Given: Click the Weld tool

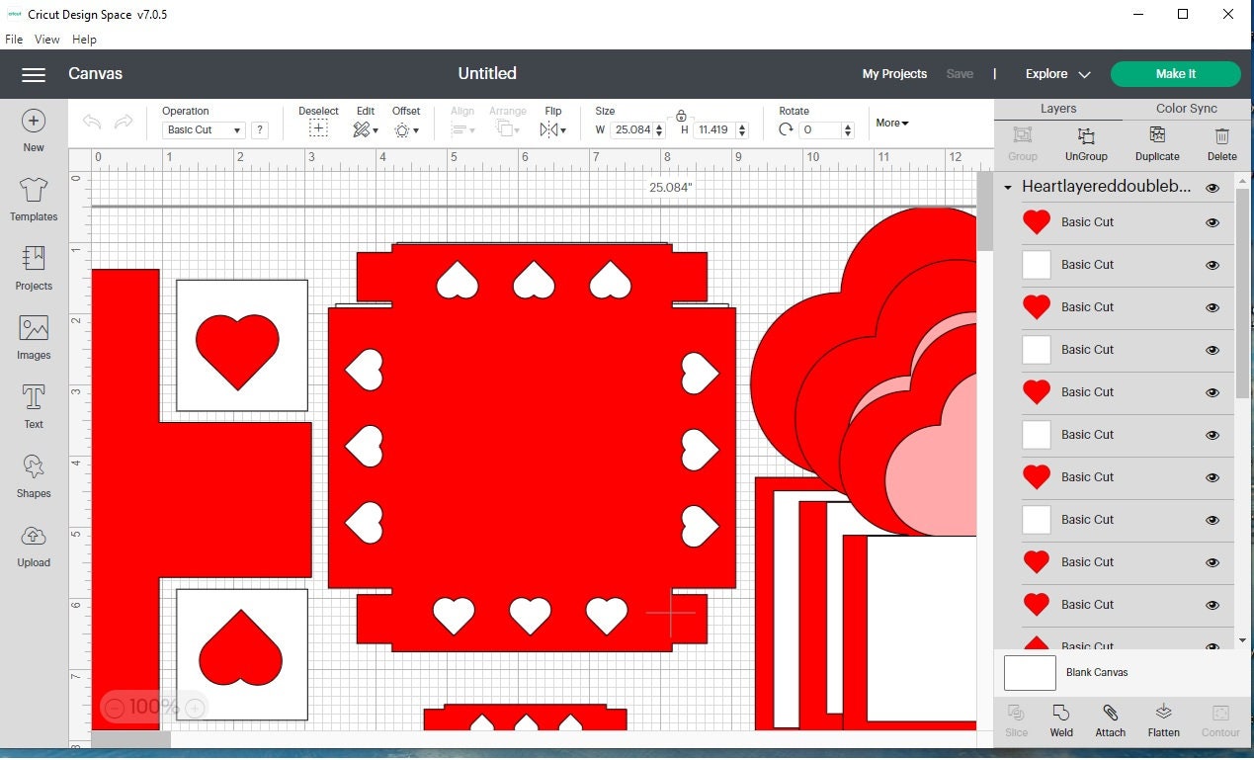Looking at the screenshot, I should [x=1061, y=719].
